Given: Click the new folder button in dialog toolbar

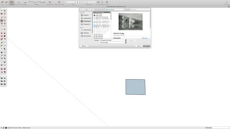Looking at the screenshot, I should (x=92, y=10).
